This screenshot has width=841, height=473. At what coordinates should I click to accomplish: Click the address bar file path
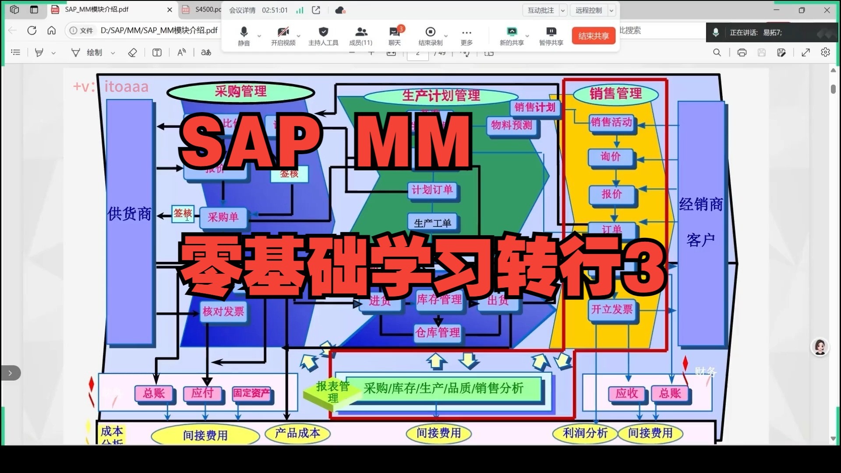tap(159, 30)
